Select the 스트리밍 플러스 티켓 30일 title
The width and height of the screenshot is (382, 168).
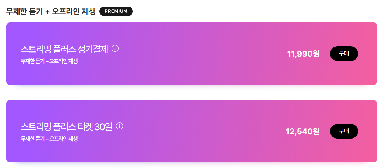tap(67, 126)
